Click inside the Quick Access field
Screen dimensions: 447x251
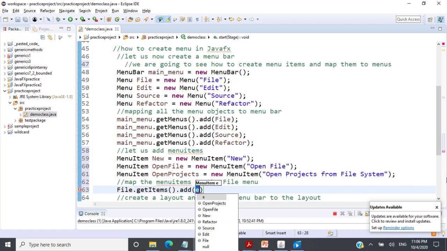coord(408,19)
